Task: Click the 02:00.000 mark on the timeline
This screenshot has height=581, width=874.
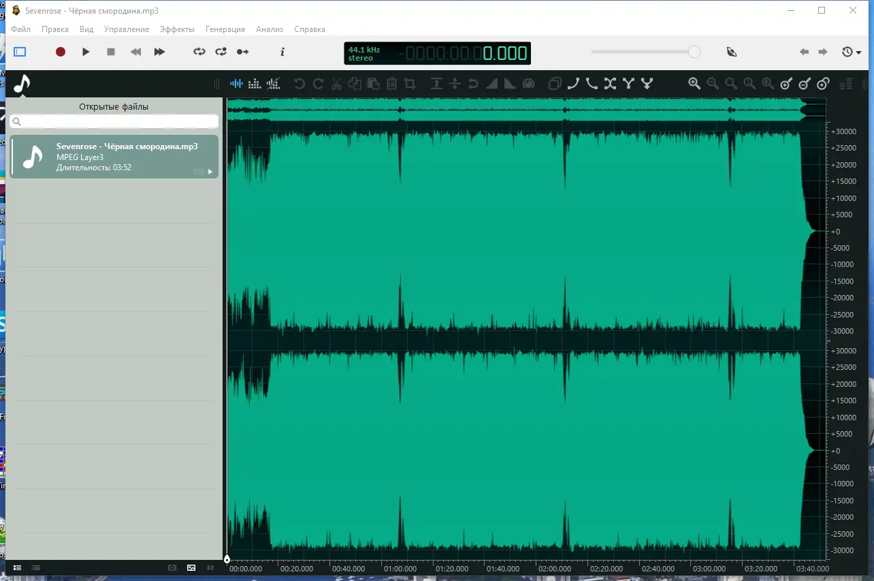Action: [555, 569]
